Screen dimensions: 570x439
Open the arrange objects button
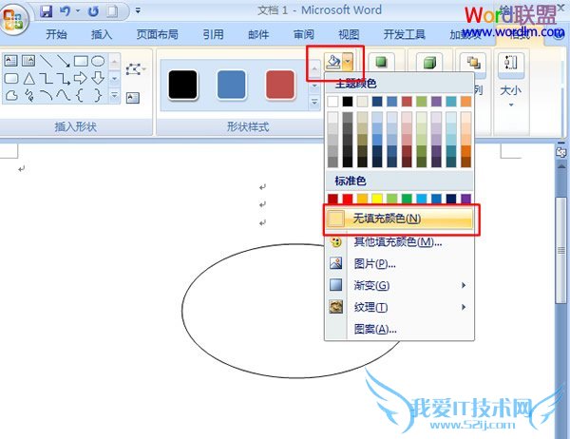[473, 63]
